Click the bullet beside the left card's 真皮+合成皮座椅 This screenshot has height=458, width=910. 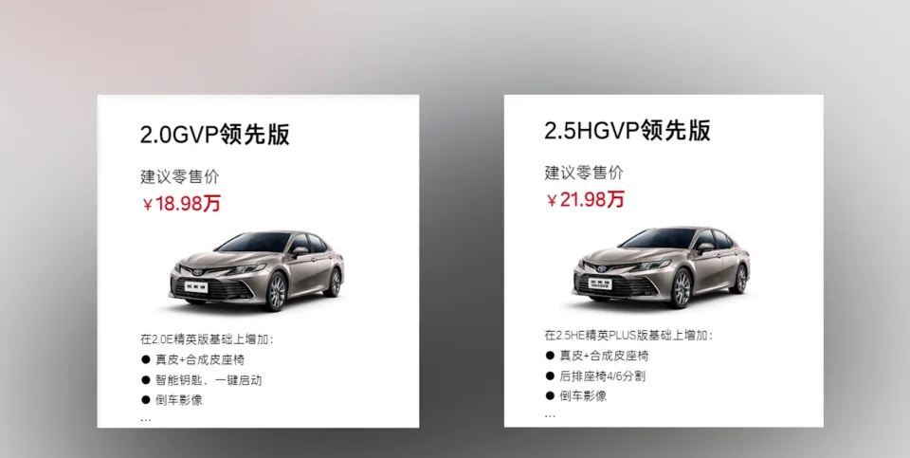click(x=146, y=359)
